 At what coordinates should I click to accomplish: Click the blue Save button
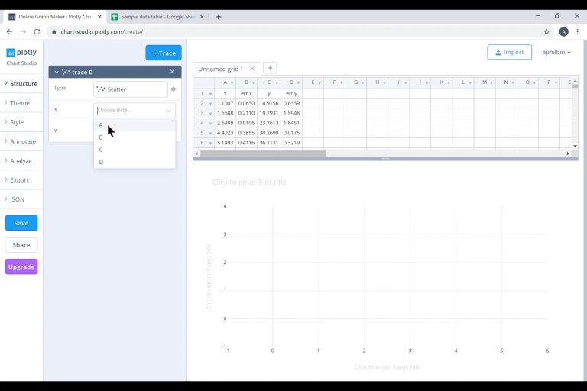pyautogui.click(x=21, y=223)
